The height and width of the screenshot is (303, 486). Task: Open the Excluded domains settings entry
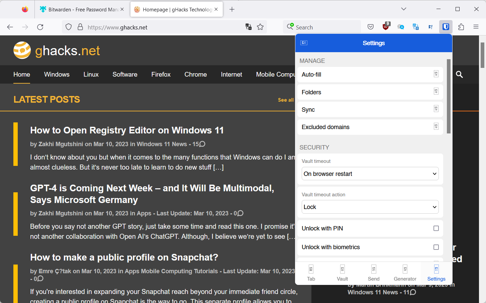point(370,127)
